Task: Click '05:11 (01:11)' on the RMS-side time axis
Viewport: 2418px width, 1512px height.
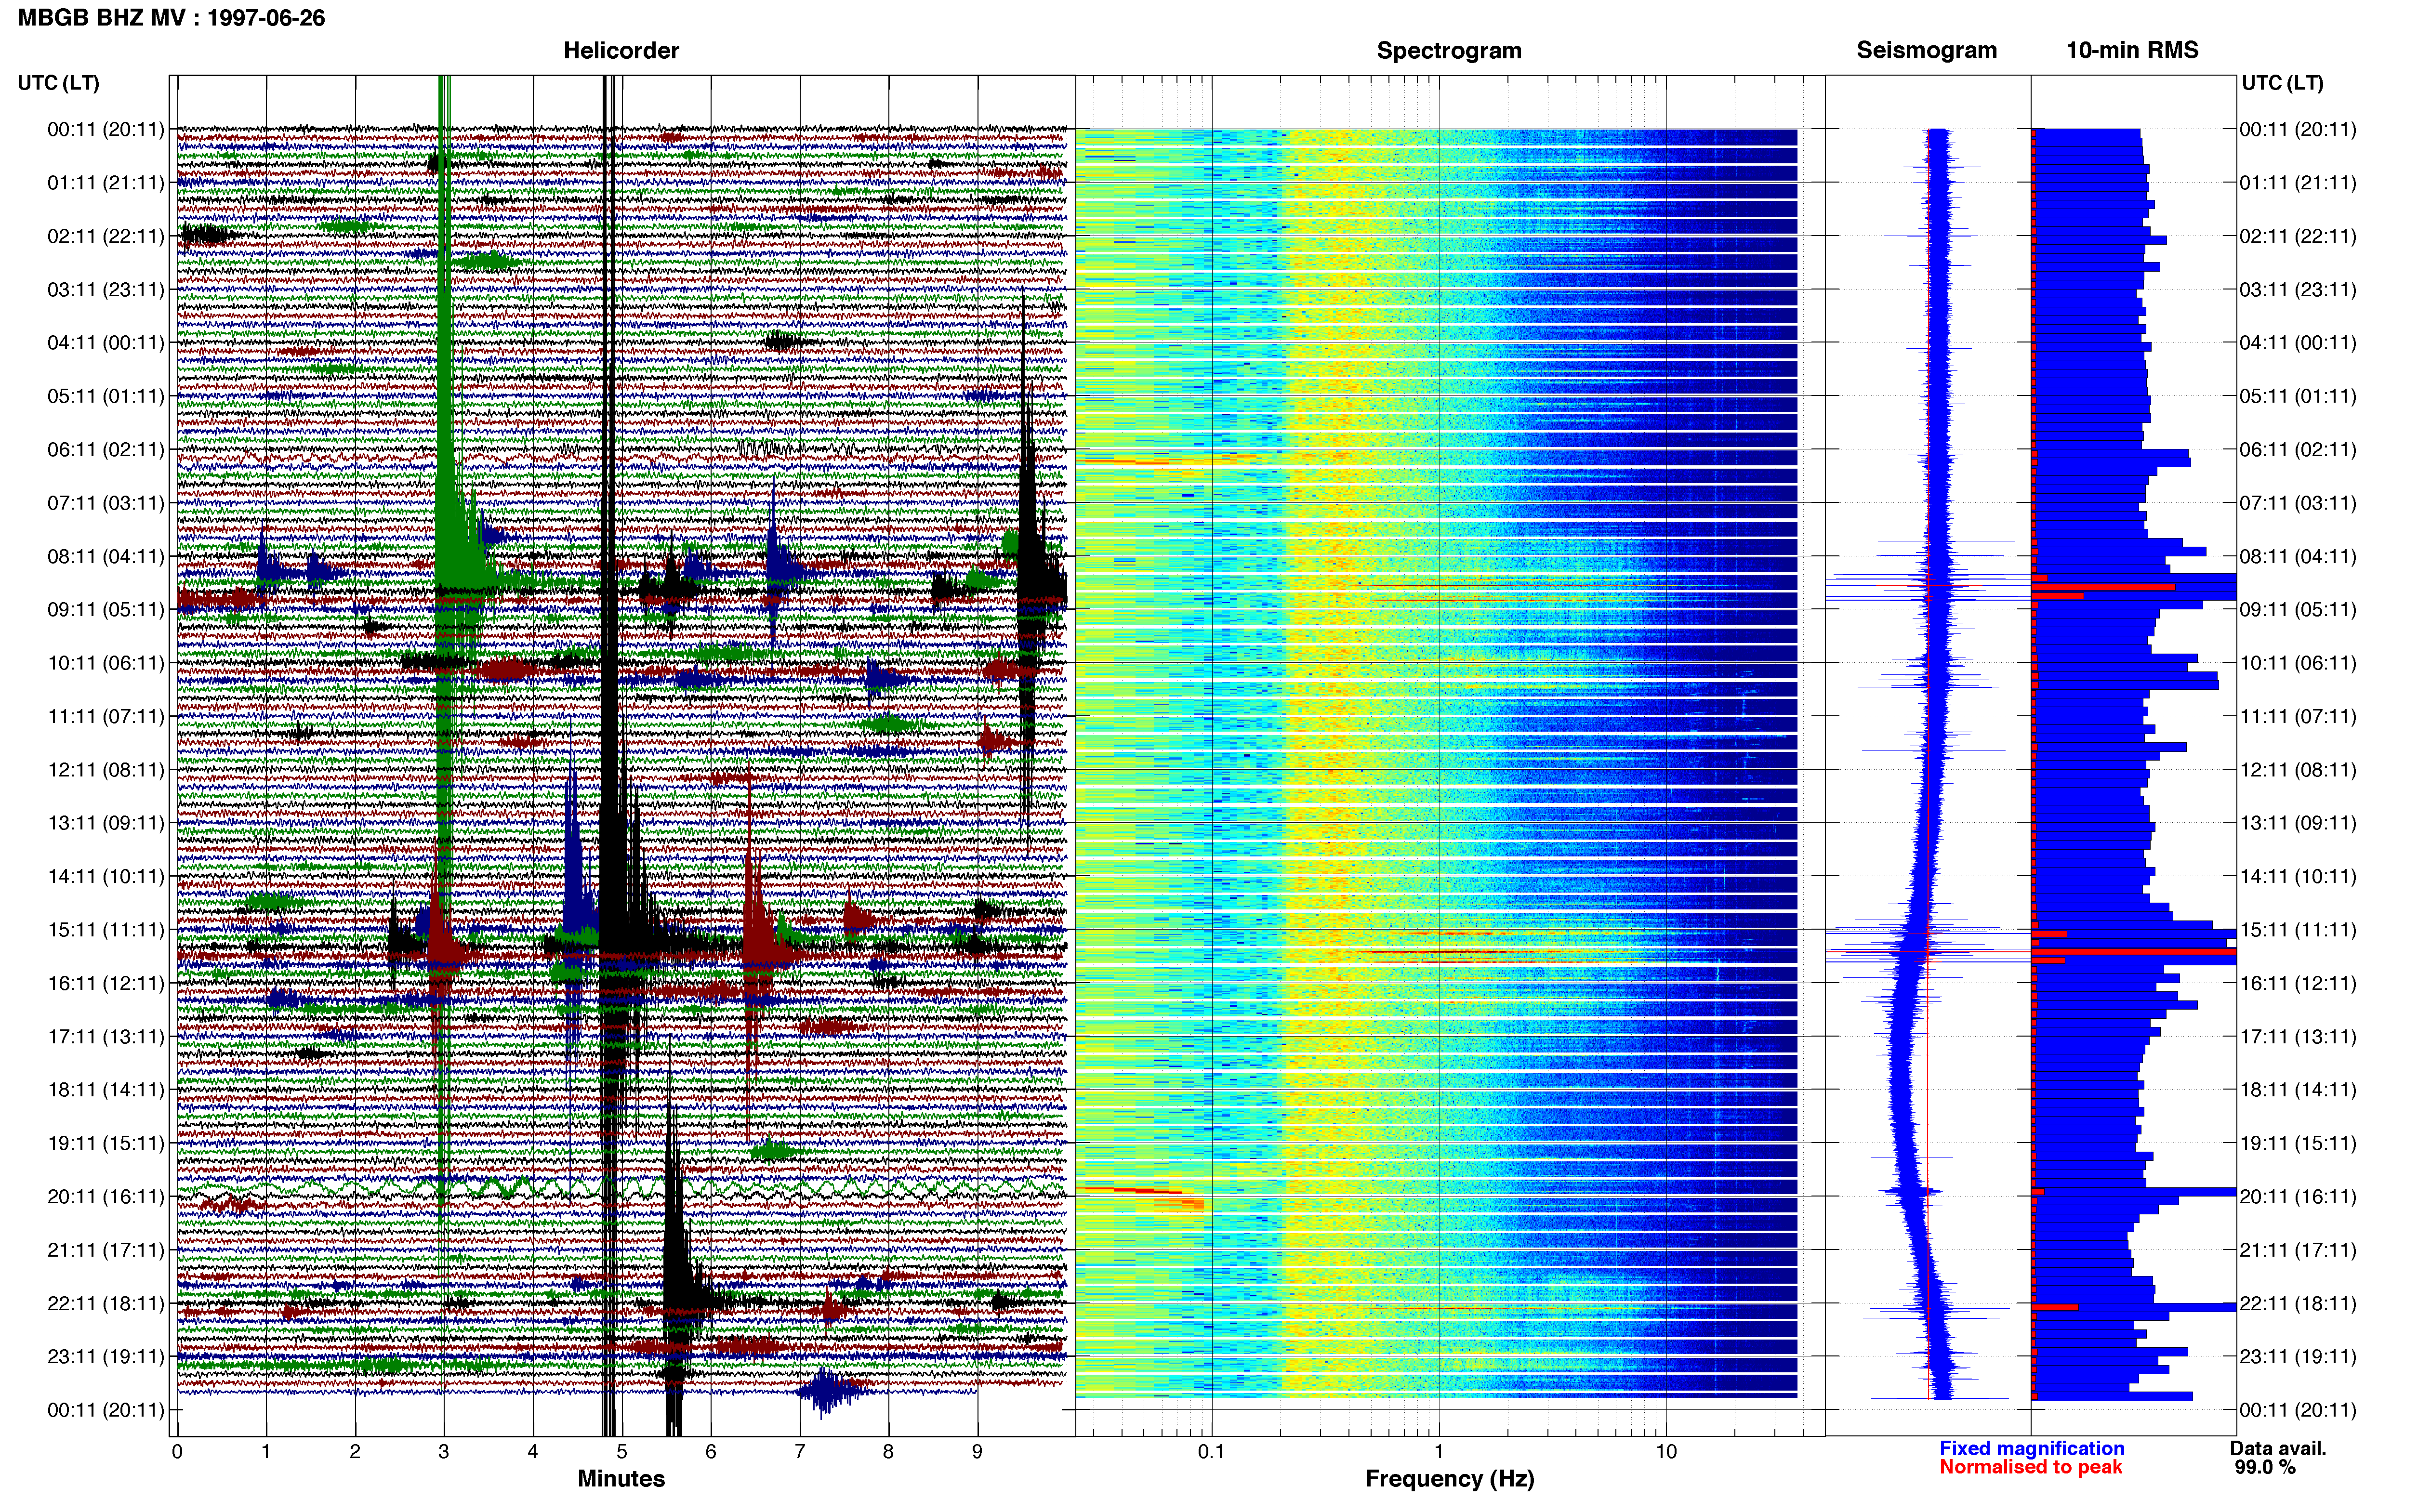Action: [x=2298, y=396]
